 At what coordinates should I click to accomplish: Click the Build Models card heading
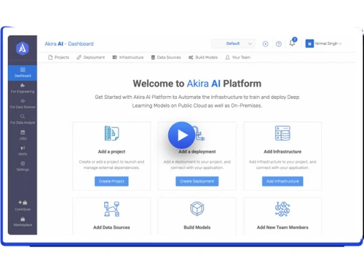(197, 227)
